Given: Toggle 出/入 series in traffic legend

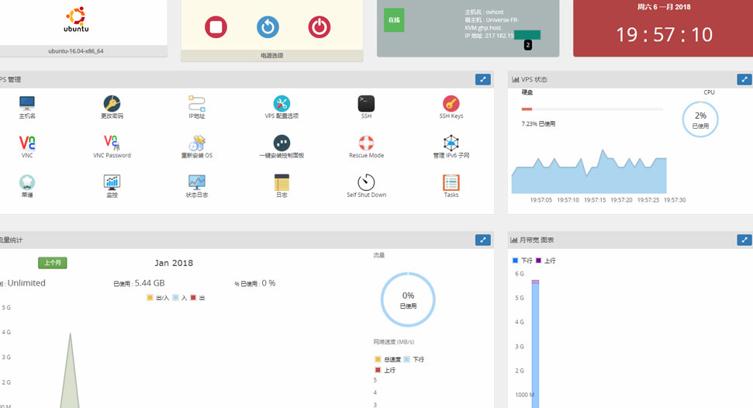Looking at the screenshot, I should point(150,297).
